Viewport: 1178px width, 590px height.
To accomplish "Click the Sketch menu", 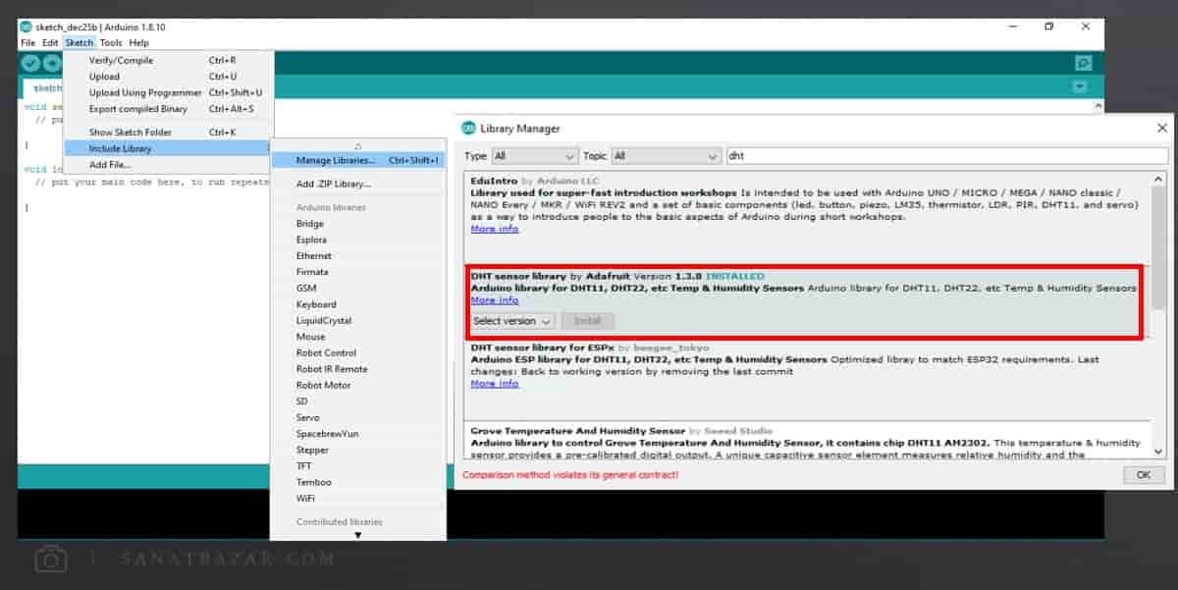I will pos(80,43).
